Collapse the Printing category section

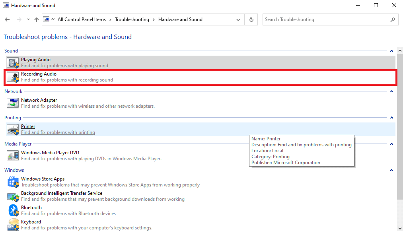[x=391, y=118]
